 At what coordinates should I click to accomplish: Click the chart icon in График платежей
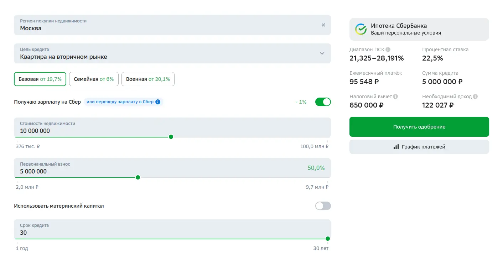coord(396,147)
